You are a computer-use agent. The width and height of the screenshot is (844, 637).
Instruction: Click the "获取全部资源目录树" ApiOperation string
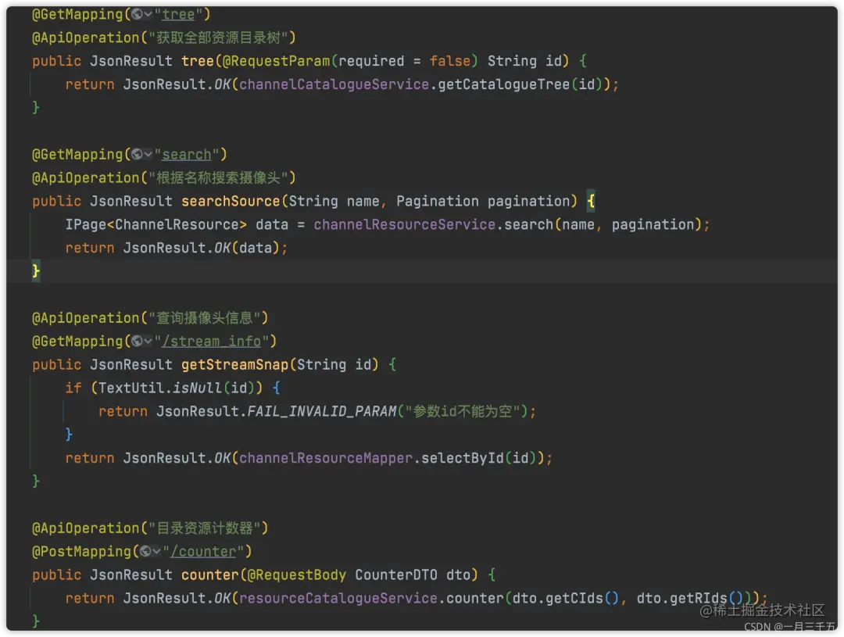(218, 38)
